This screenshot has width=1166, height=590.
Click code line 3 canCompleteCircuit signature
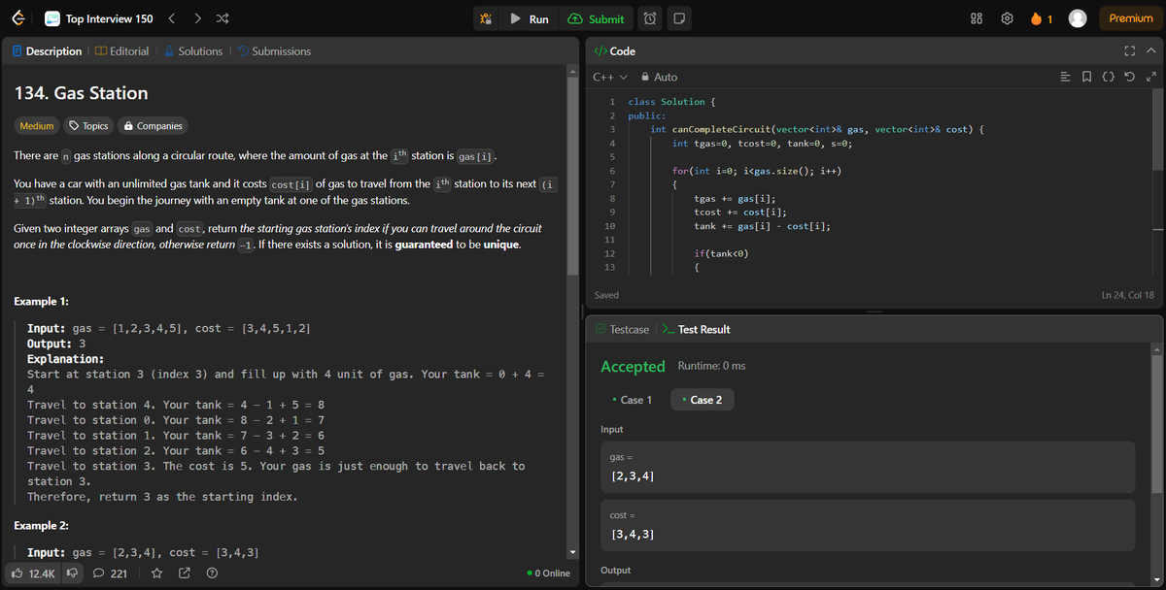[x=818, y=129]
